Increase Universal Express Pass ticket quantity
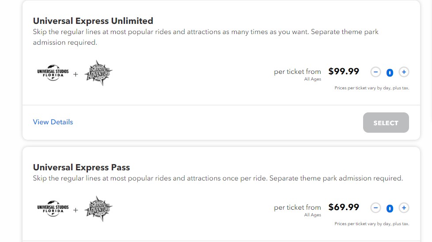The image size is (432, 242). coord(404,208)
